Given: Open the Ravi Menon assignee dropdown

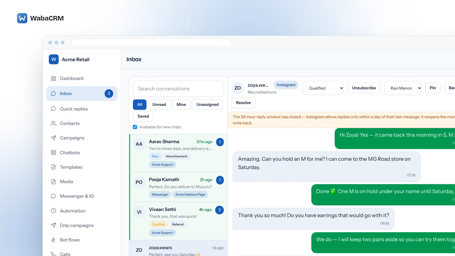Looking at the screenshot, I should [x=403, y=88].
